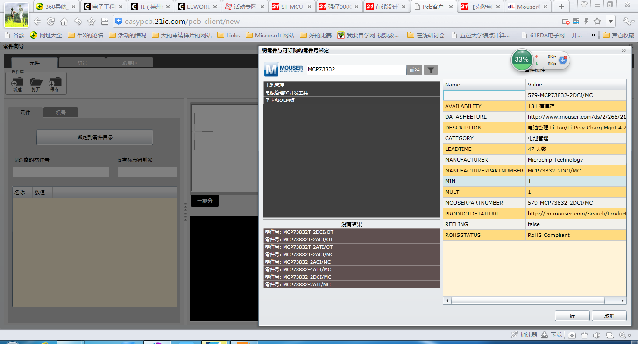Open the grid apps icon before the address bar
The height and width of the screenshot is (344, 638).
pos(105,21)
